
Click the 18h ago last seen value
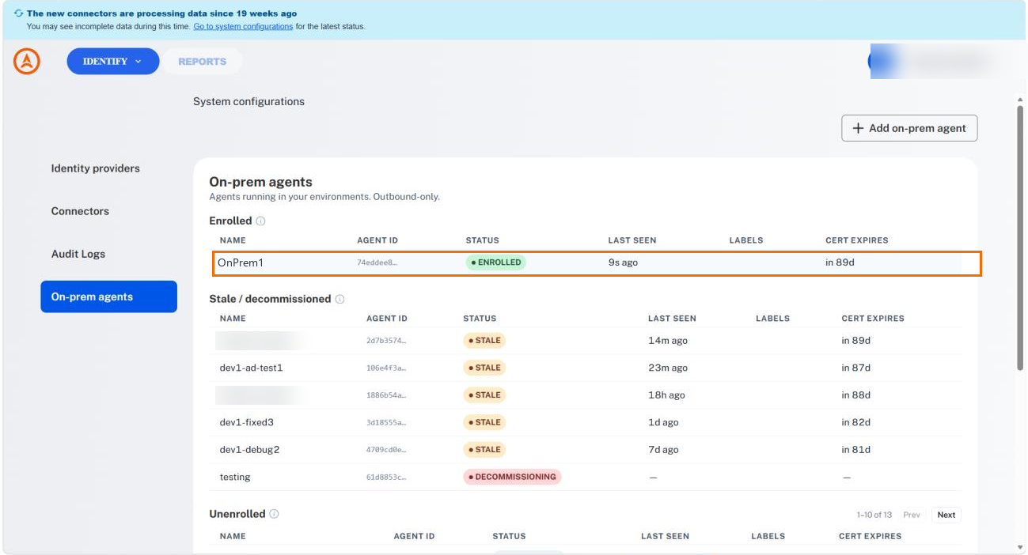tap(666, 395)
